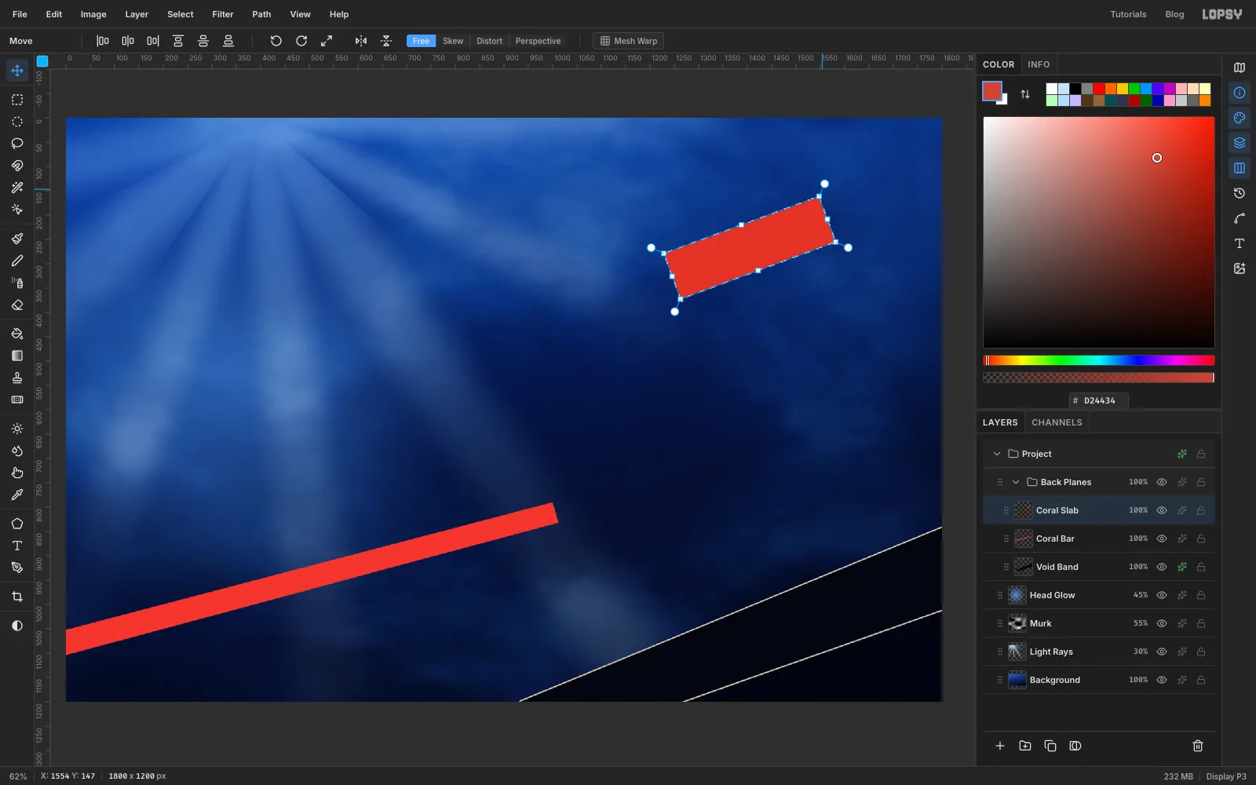Switch to the Info tab
The height and width of the screenshot is (785, 1256).
point(1039,64)
